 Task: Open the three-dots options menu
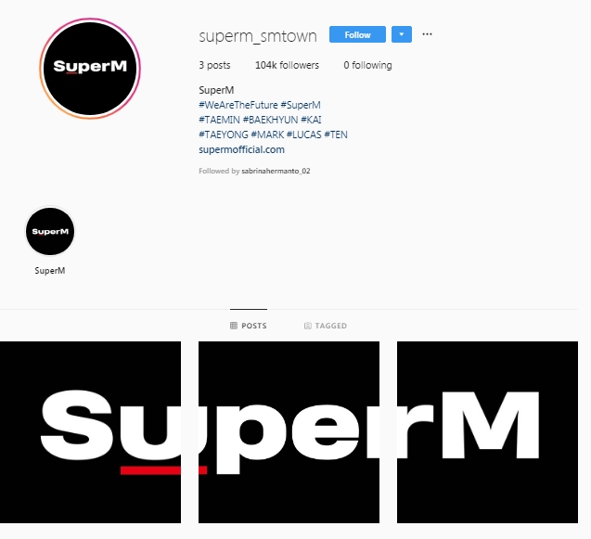tap(427, 34)
